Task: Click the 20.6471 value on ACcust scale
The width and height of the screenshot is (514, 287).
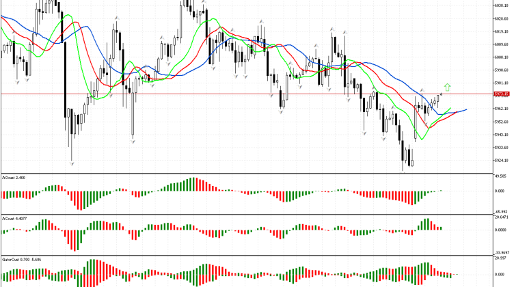Action: [501, 217]
